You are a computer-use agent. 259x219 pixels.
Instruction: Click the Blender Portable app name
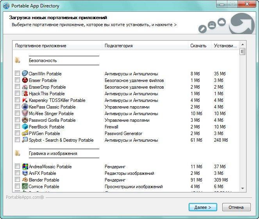point(44,180)
